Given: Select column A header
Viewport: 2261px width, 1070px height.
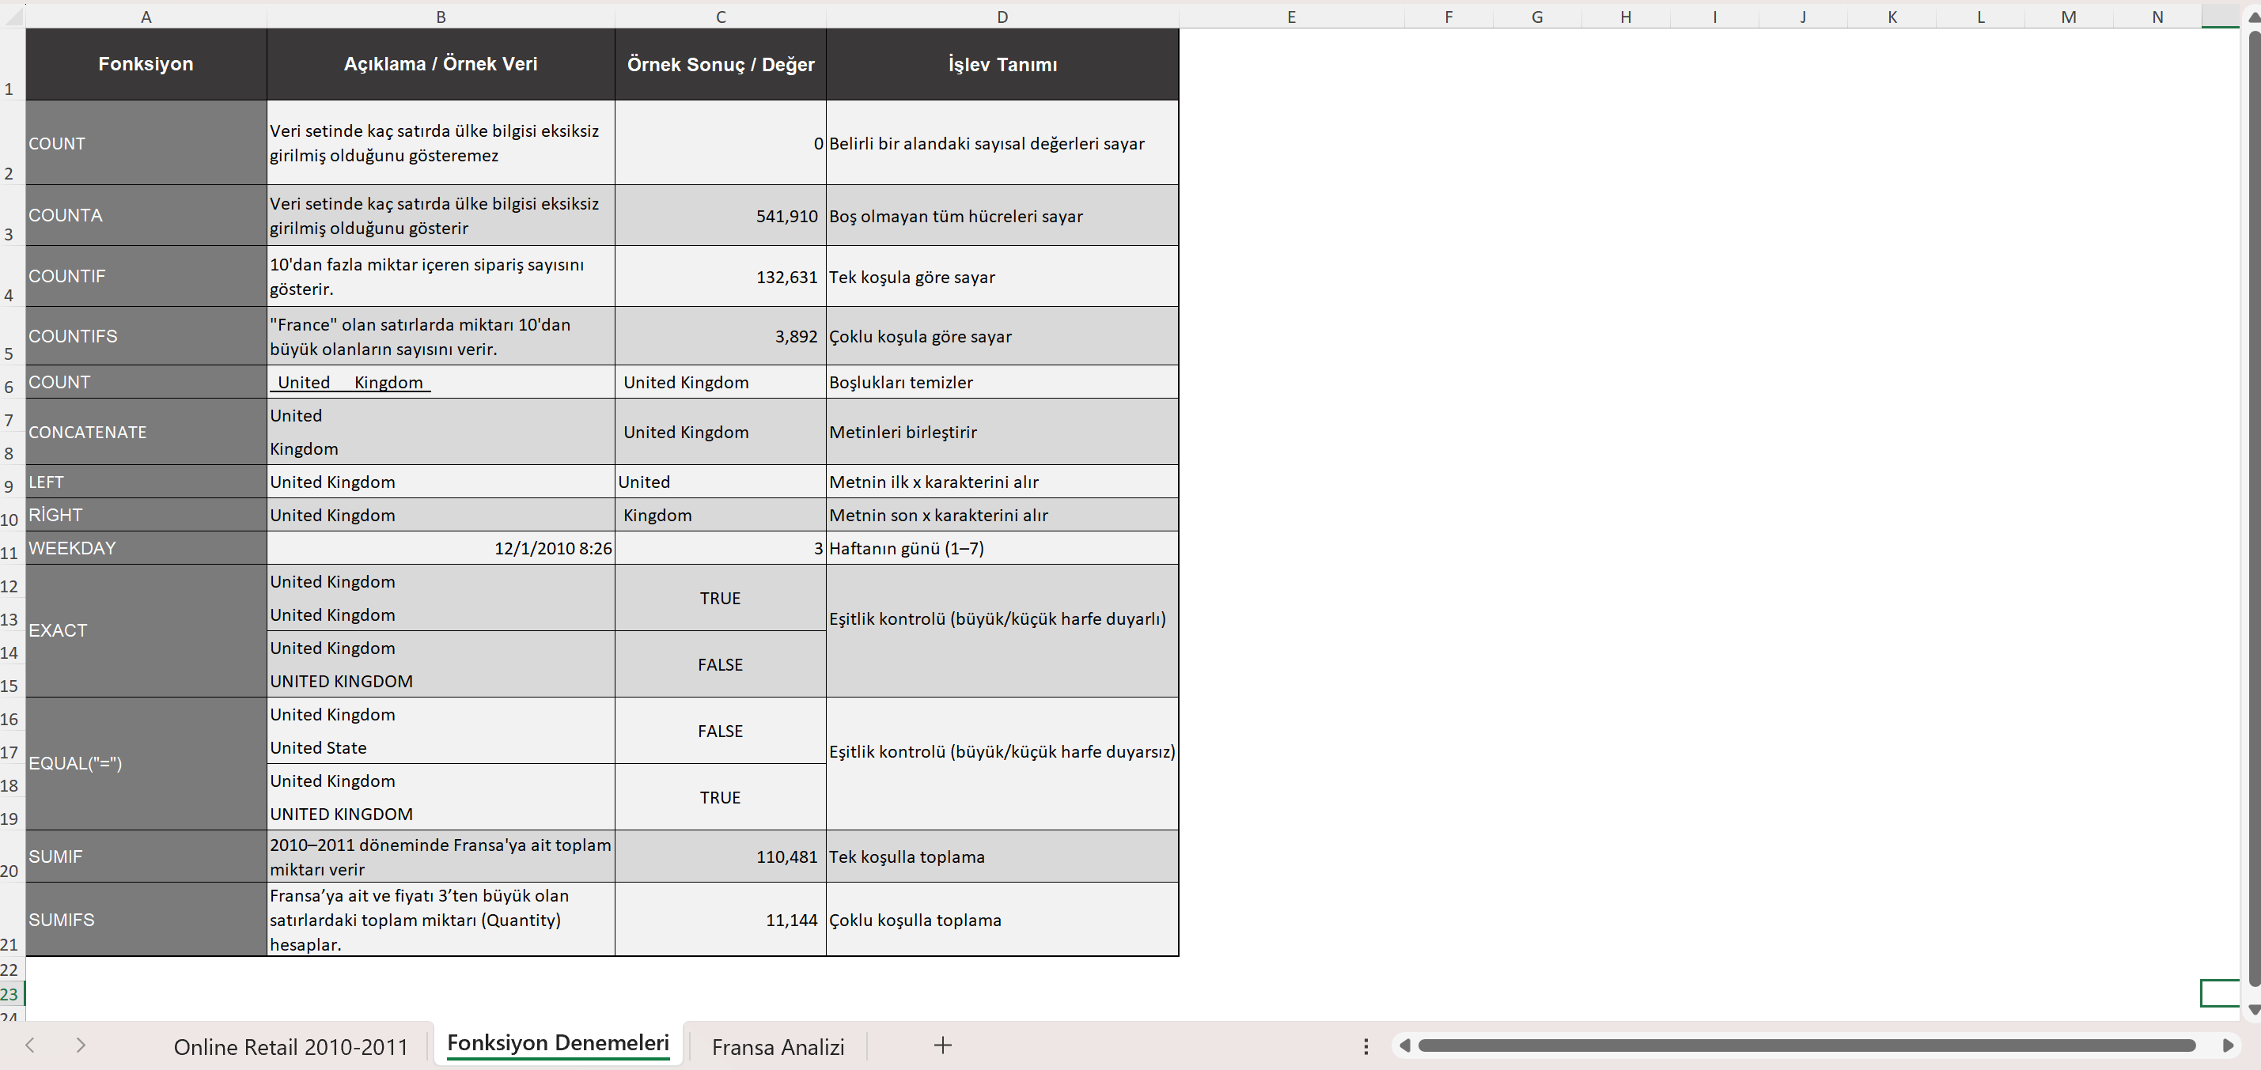Looking at the screenshot, I should [146, 17].
